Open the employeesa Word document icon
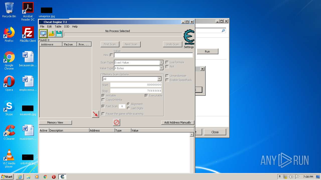This screenshot has width=321, height=180. tap(28, 83)
